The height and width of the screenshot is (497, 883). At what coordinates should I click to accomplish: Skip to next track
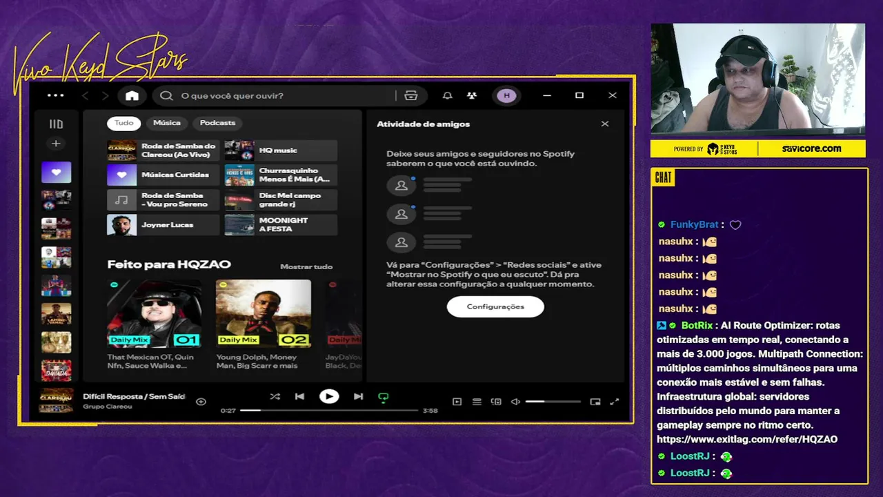point(358,396)
